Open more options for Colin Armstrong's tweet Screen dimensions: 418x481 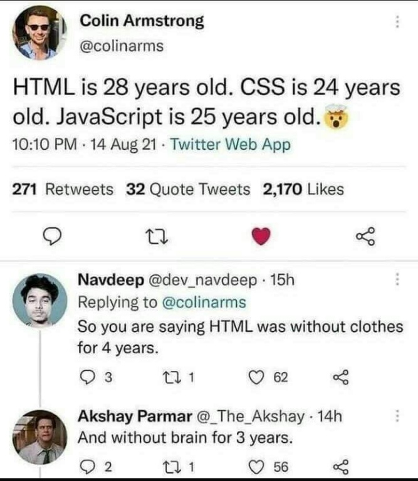point(397,22)
